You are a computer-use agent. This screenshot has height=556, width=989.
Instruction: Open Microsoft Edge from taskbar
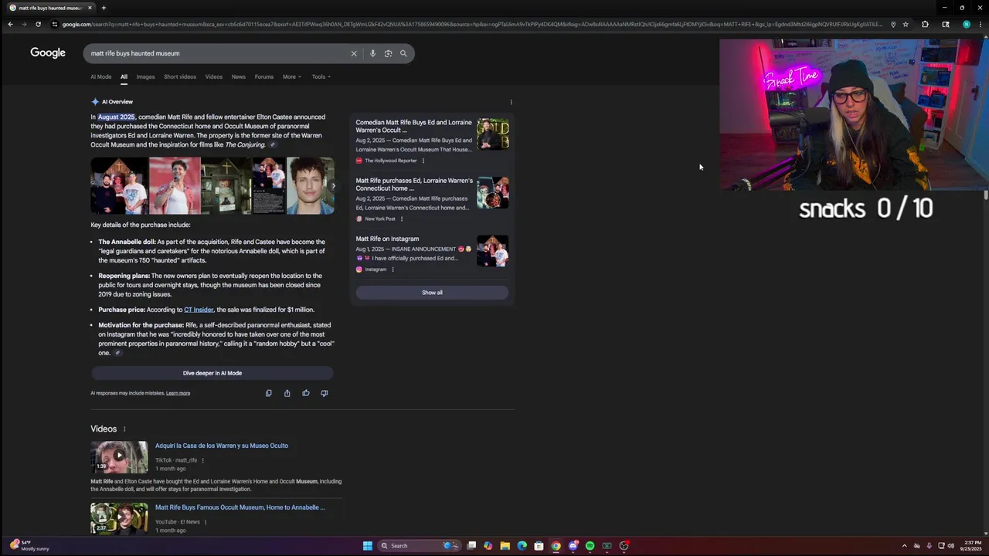coord(522,546)
